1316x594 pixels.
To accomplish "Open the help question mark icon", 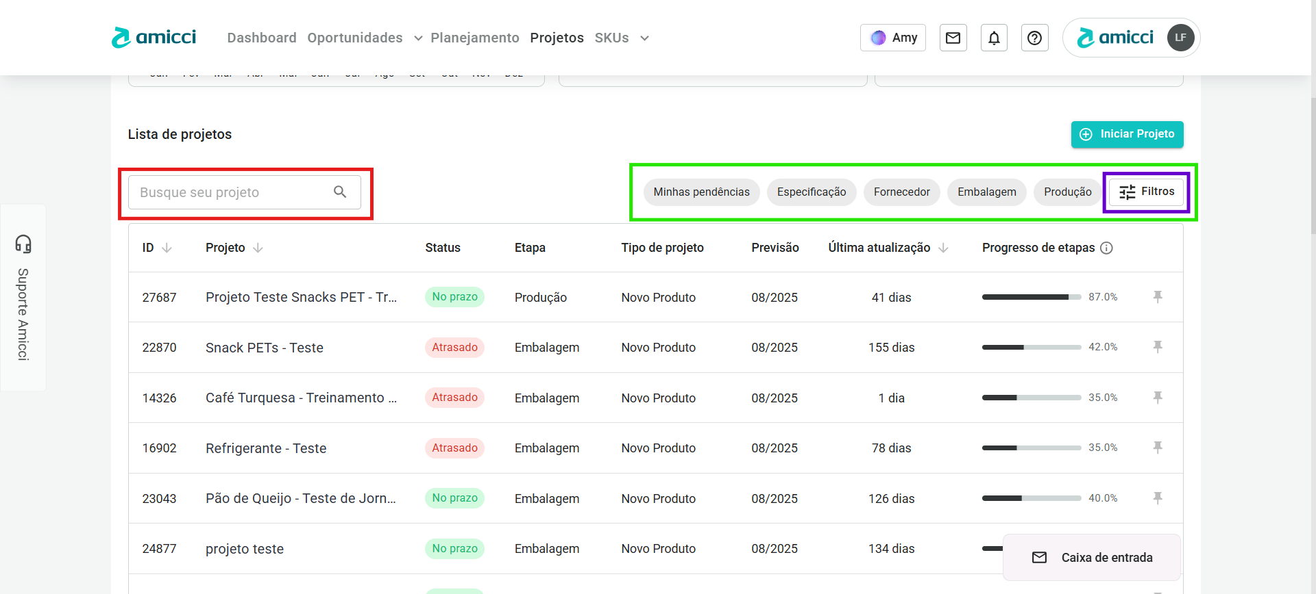I will (1034, 38).
